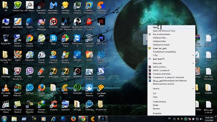Launch Internet Explorer from taskbar
This screenshot has height=122, width=217.
tap(54, 119)
